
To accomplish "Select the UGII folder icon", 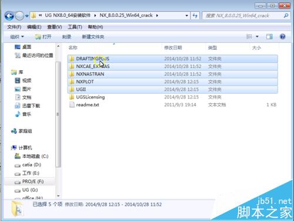I will coord(72,90).
